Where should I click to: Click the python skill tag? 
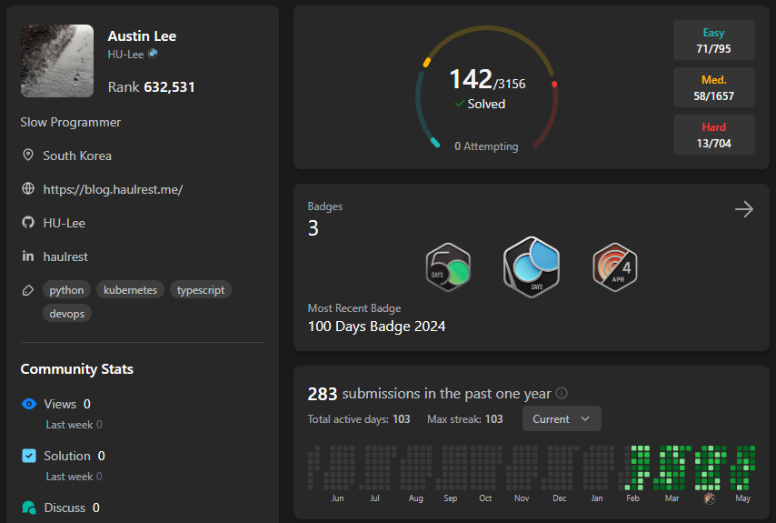click(x=66, y=290)
